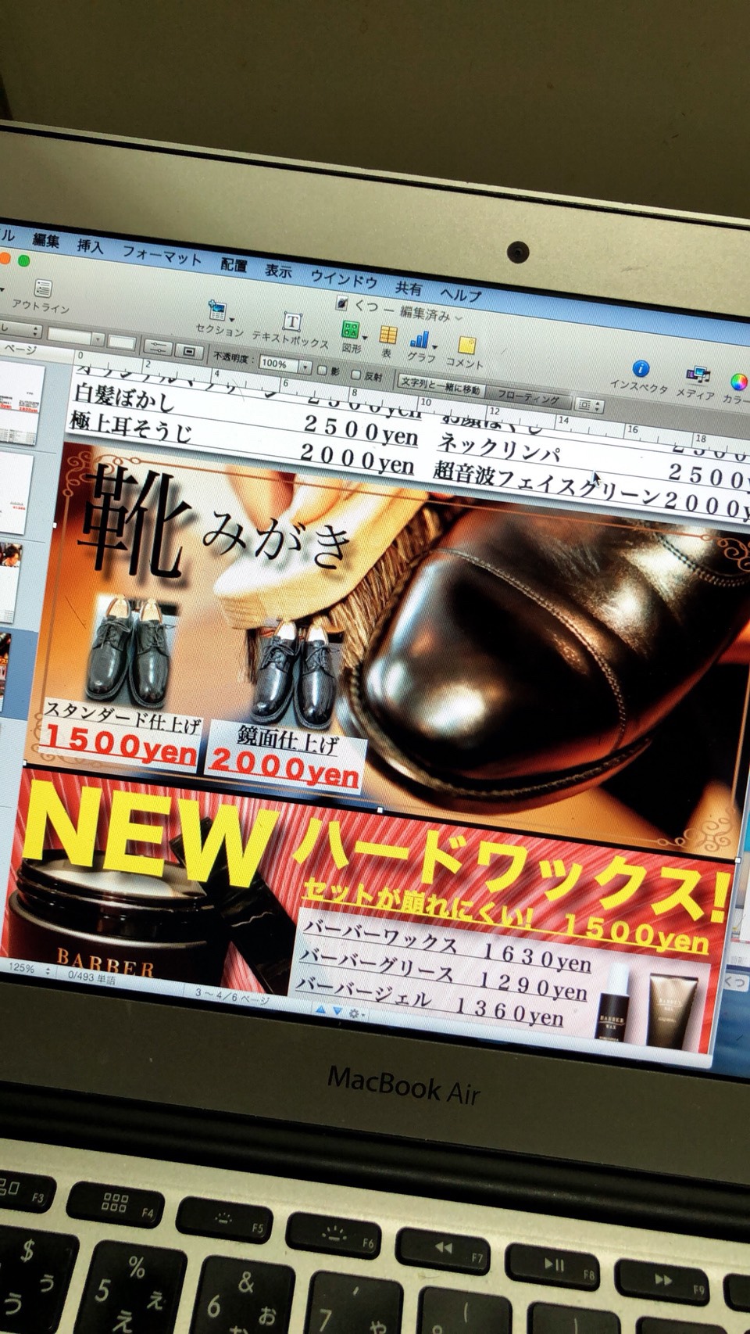Open the 共有 menu
The image size is (750, 1334).
point(409,288)
